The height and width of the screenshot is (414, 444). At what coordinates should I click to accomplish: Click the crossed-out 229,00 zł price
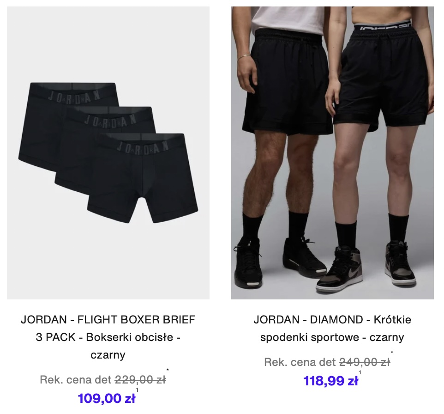(140, 380)
